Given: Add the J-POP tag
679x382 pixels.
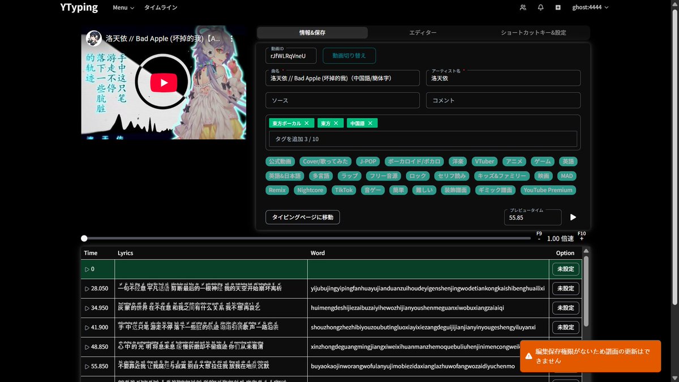Looking at the screenshot, I should pos(368,161).
